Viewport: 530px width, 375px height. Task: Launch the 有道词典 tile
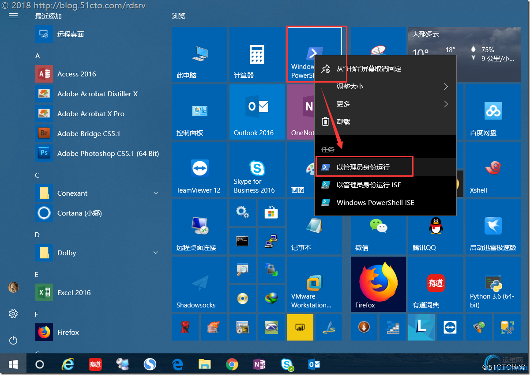pyautogui.click(x=436, y=284)
